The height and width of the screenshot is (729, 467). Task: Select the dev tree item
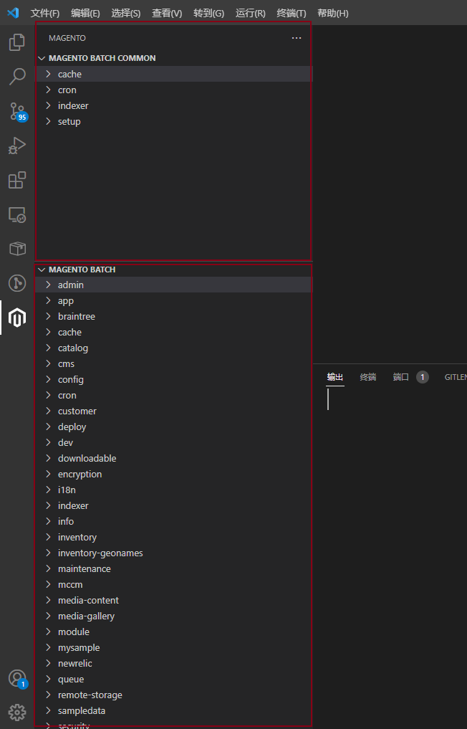click(x=174, y=442)
